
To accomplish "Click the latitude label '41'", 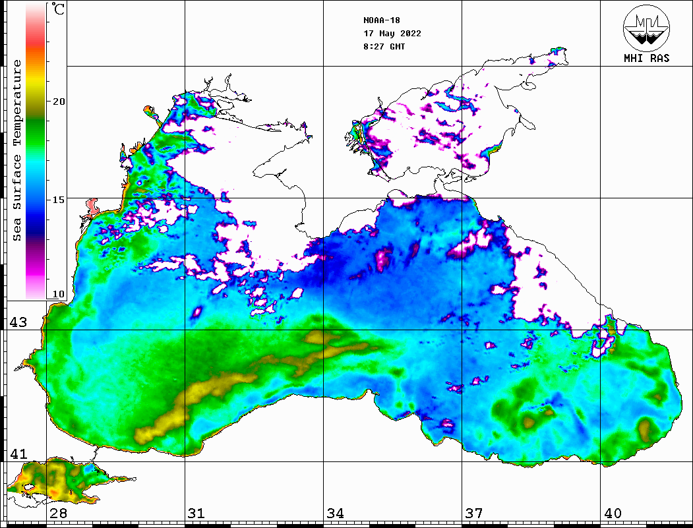I will click(x=18, y=454).
